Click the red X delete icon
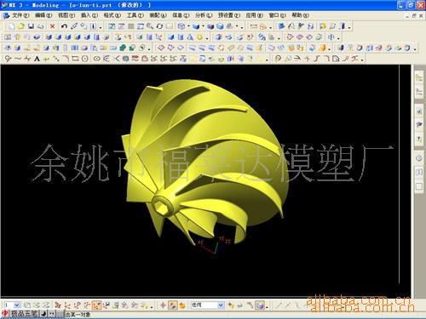 pos(52,26)
